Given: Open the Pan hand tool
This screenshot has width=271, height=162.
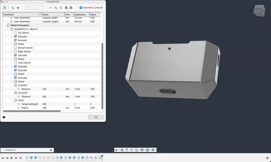Looking at the screenshot, I should click(127, 150).
